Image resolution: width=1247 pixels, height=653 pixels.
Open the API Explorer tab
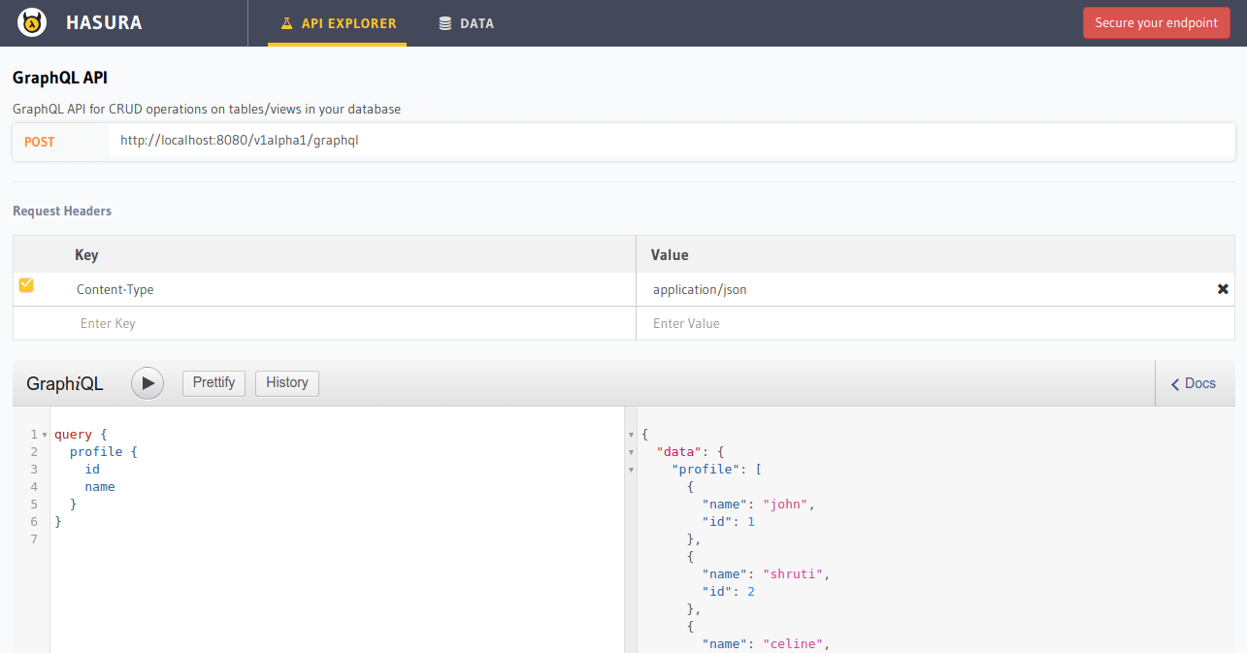pyautogui.click(x=338, y=23)
